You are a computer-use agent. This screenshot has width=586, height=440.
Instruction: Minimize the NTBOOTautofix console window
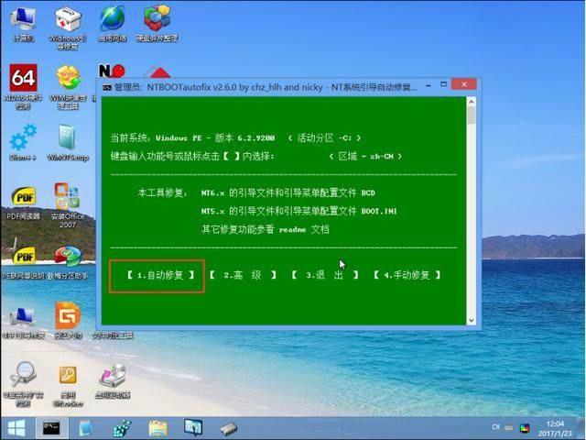tap(429, 85)
